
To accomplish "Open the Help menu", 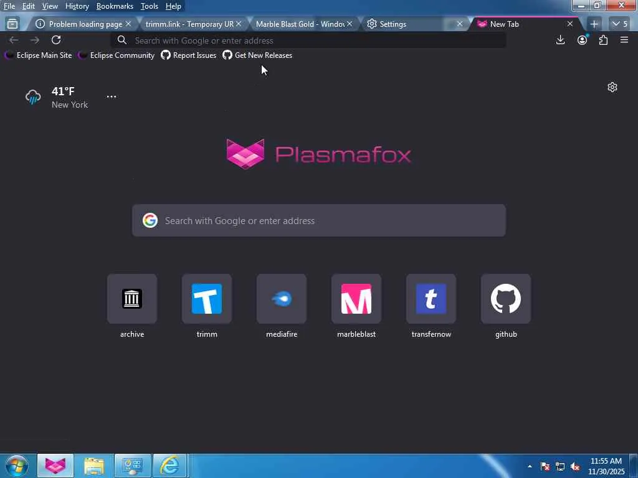I will (173, 6).
